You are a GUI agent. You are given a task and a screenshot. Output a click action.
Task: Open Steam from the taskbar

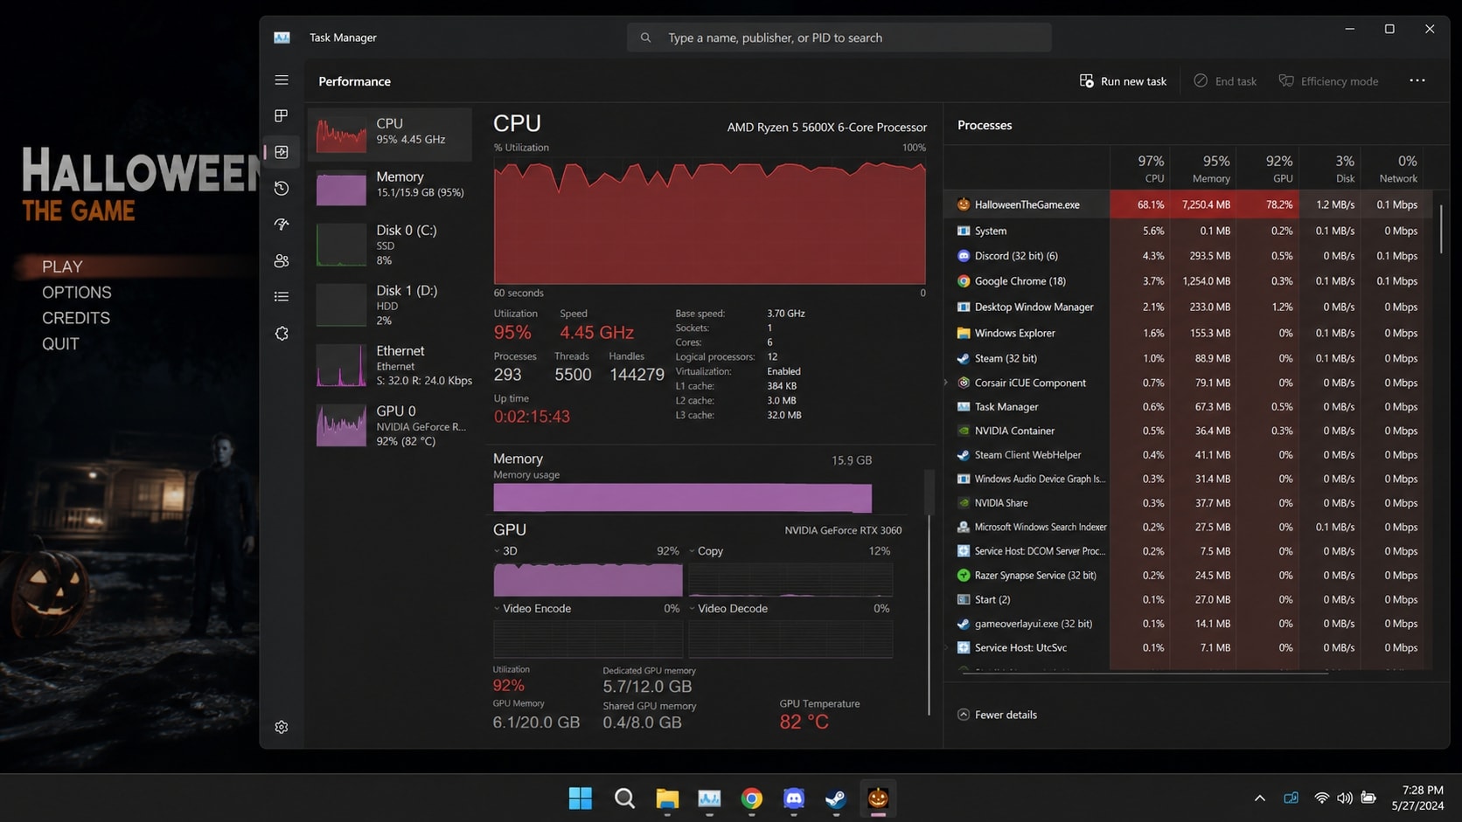[836, 798]
